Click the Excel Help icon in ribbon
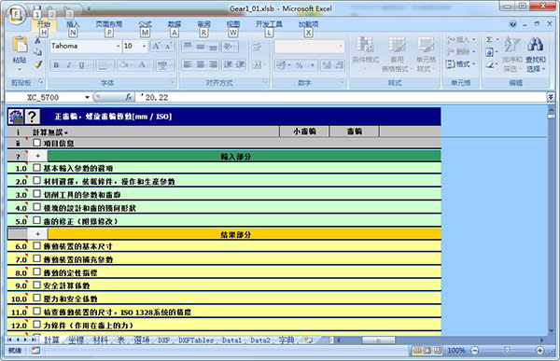 pyautogui.click(x=512, y=24)
